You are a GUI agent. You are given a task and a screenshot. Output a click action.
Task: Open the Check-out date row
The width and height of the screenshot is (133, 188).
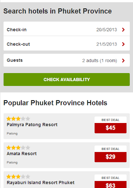66,43
